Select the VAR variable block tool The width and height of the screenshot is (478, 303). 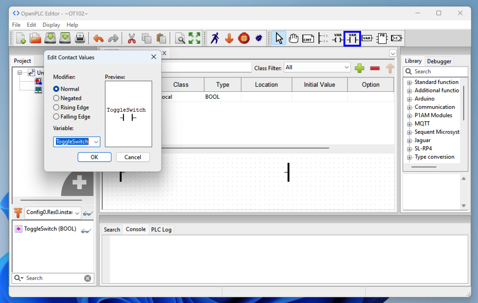[367, 38]
